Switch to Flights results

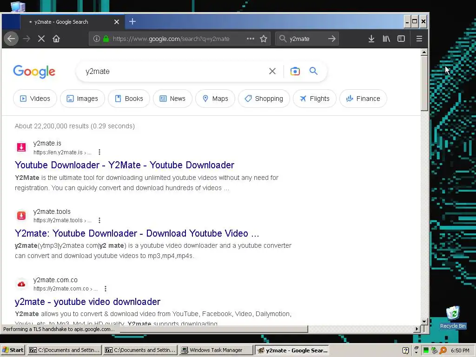[x=315, y=99]
